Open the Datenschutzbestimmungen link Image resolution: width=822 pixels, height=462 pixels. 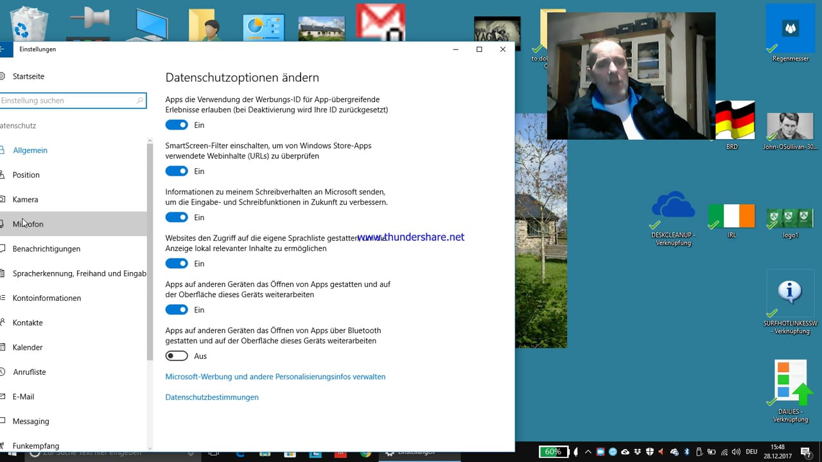click(212, 397)
